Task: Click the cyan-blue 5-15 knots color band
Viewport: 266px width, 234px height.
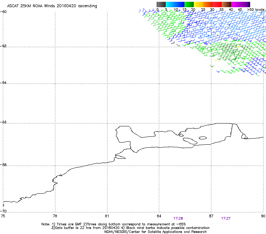Action: [175, 4]
